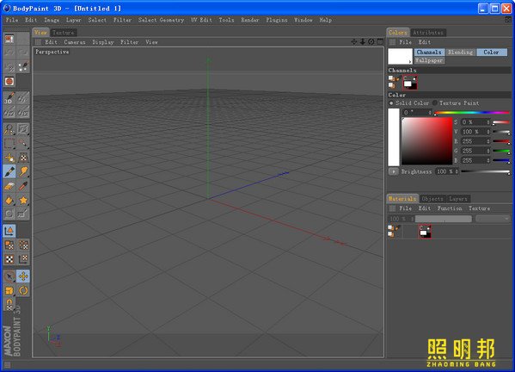
Task: Toggle the Color button in Colors panel
Action: pyautogui.click(x=491, y=53)
